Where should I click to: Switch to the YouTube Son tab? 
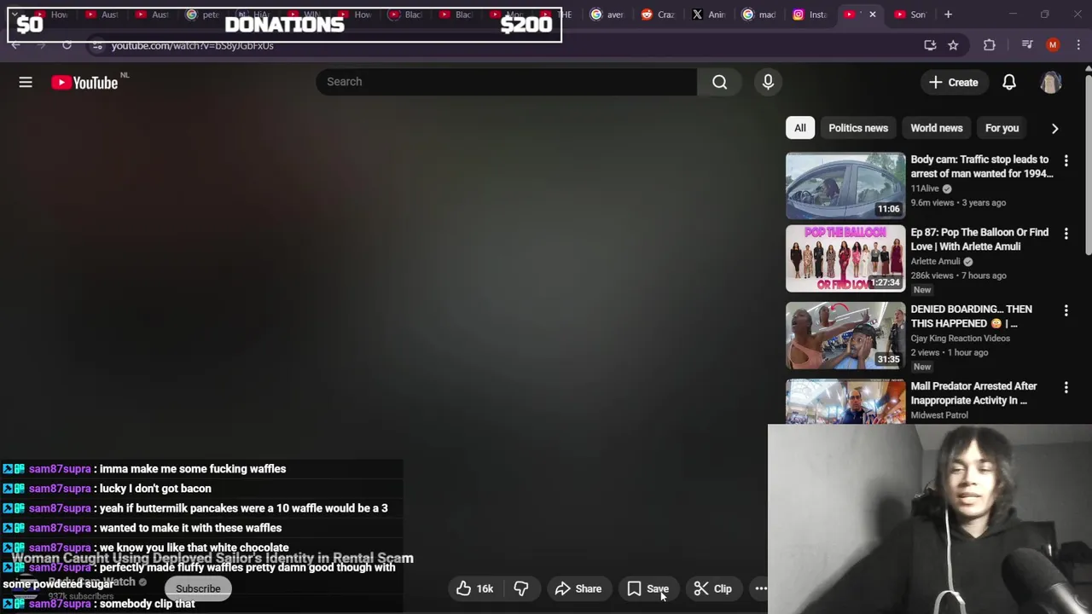tap(910, 14)
